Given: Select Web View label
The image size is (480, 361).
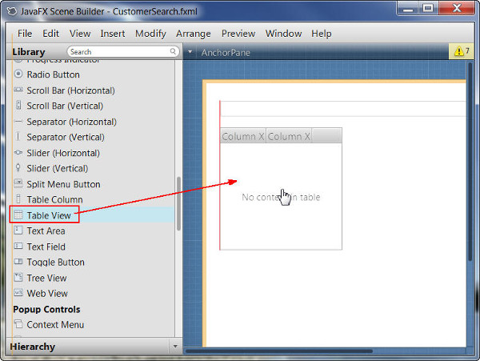Looking at the screenshot, I should [47, 293].
